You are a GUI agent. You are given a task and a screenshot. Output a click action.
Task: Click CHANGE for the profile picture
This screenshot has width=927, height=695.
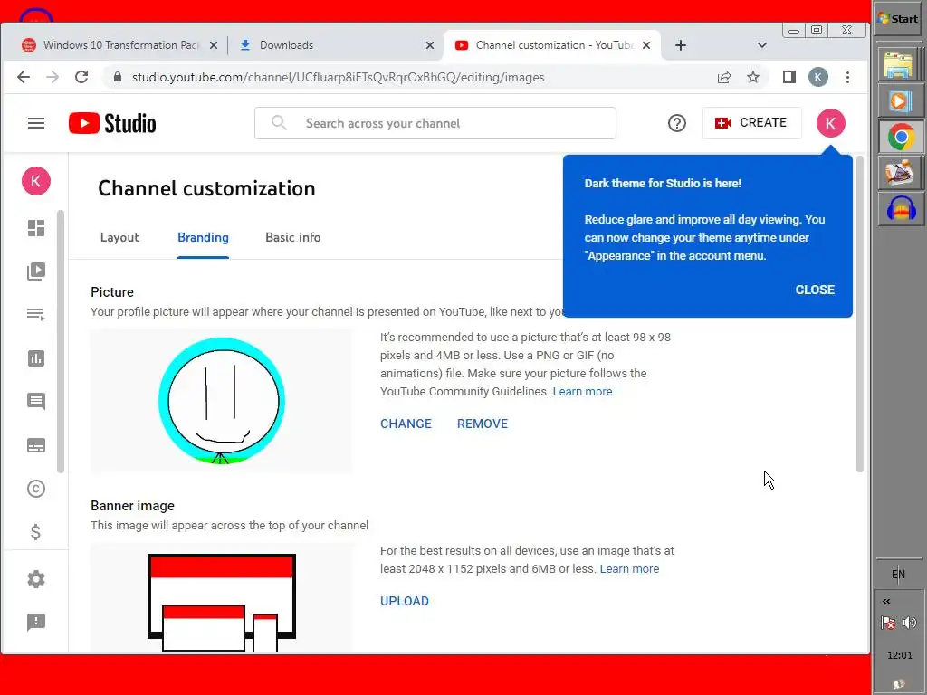pyautogui.click(x=406, y=424)
